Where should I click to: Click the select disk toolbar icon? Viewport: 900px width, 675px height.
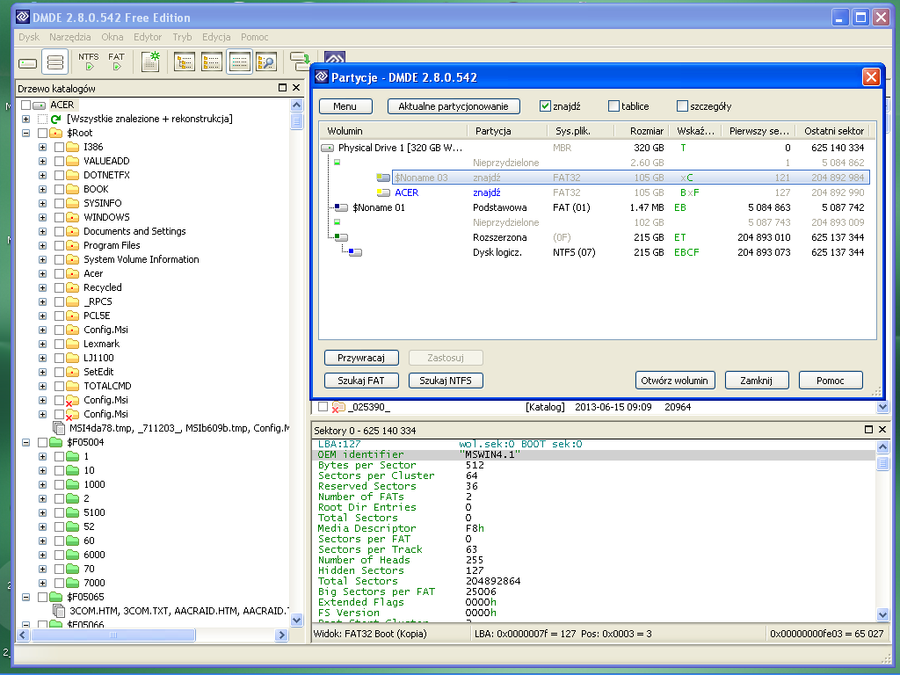pyautogui.click(x=27, y=62)
